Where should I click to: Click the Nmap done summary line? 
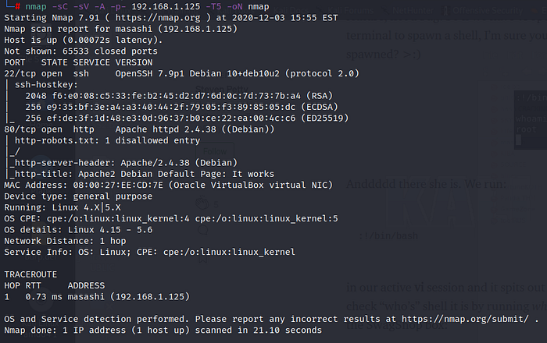163,330
